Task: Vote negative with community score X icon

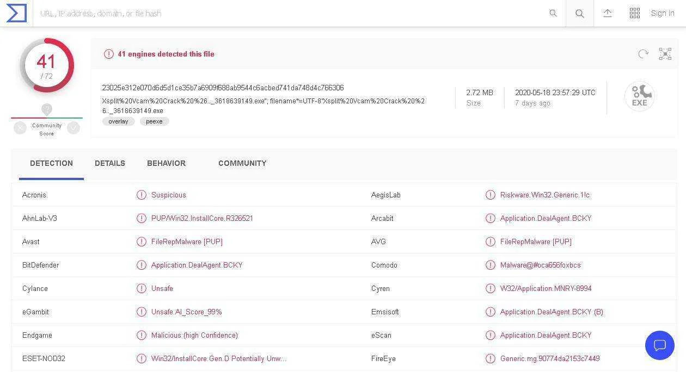Action: 20,128
